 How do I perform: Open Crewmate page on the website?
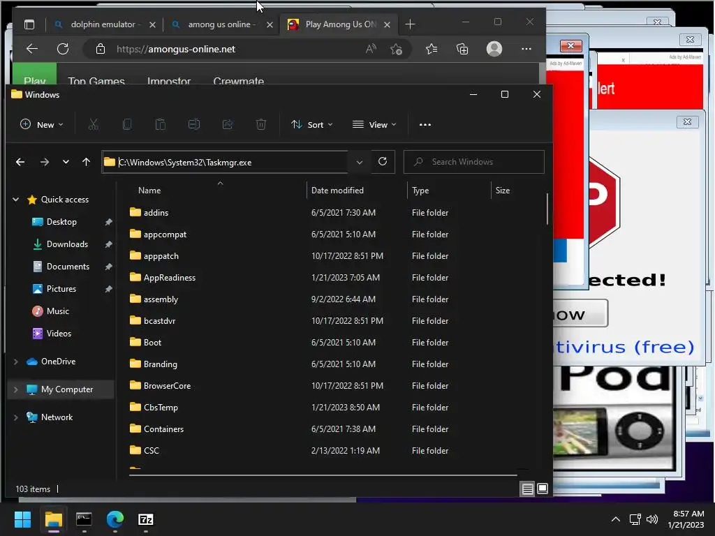click(x=239, y=81)
